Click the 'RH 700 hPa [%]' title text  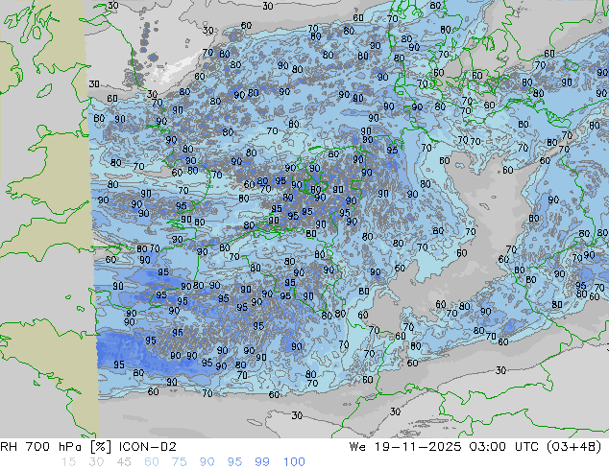[x=57, y=447]
